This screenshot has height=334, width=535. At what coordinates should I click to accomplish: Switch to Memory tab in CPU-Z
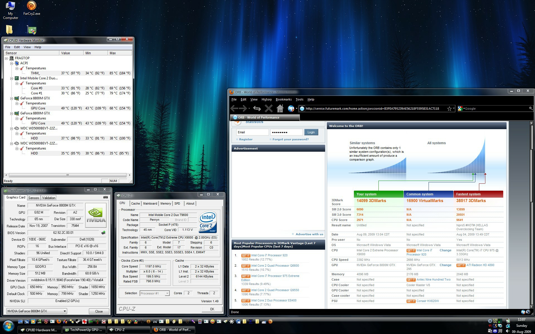pyautogui.click(x=166, y=203)
